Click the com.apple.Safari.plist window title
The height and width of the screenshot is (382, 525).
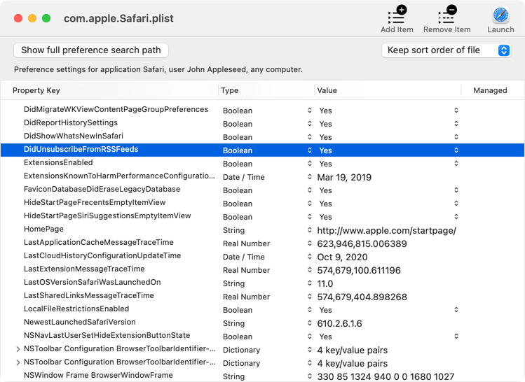point(118,18)
